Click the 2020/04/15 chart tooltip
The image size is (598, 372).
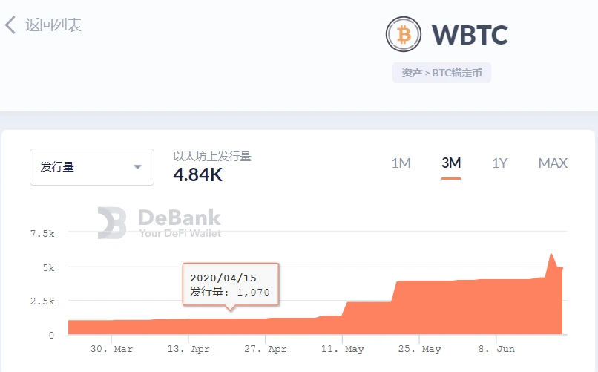click(231, 284)
